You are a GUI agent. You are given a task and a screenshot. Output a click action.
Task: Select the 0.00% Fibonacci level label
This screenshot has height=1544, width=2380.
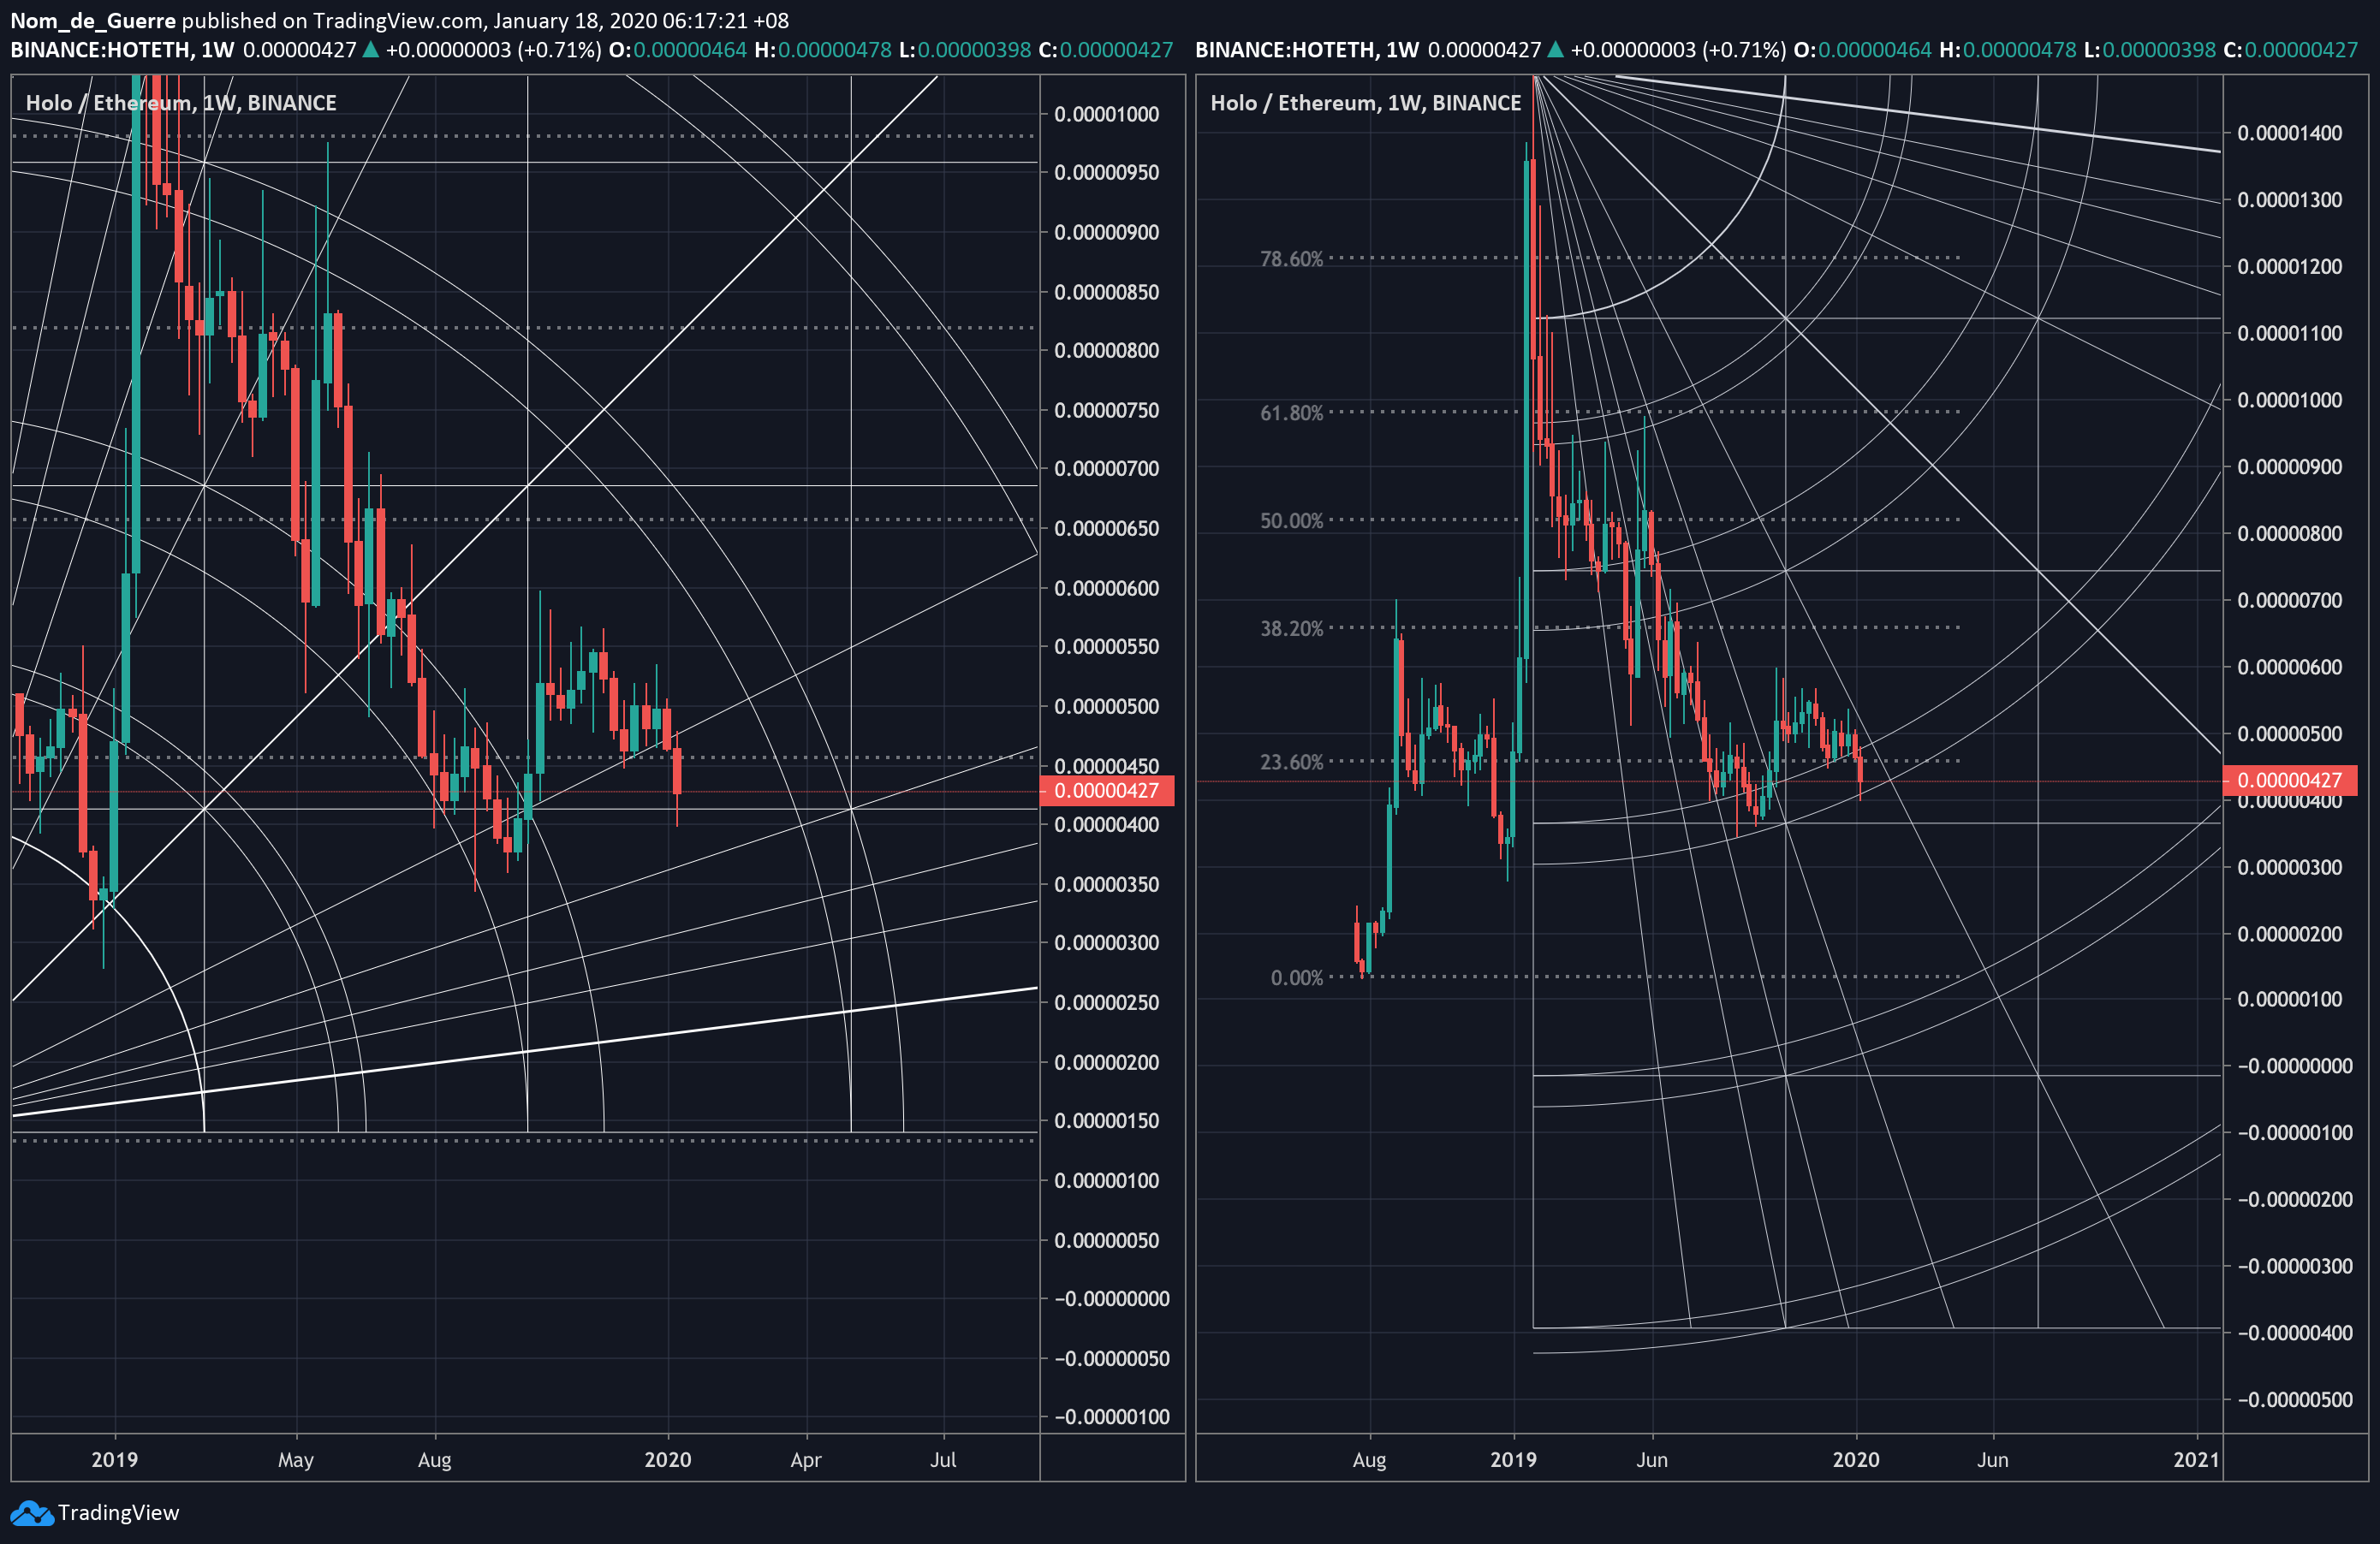coord(1297,978)
